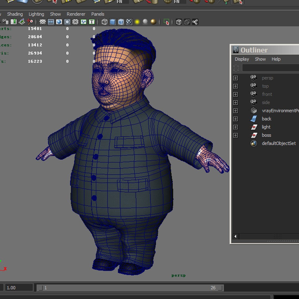The width and height of the screenshot is (299, 299).
Task: Toggle the safe action icon
Action: pos(84,22)
